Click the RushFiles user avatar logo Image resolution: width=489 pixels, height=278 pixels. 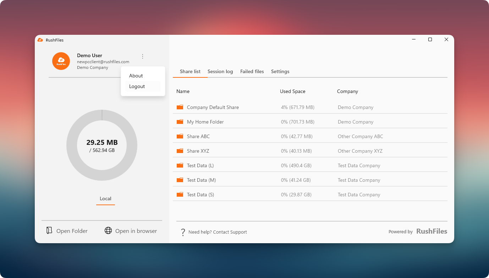click(61, 61)
